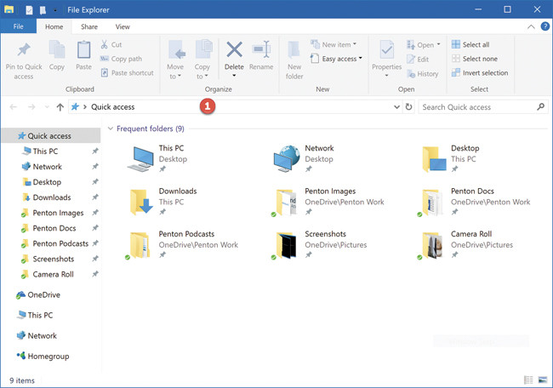Image resolution: width=553 pixels, height=388 pixels.
Task: Switch to large icons view in status bar
Action: pos(542,379)
